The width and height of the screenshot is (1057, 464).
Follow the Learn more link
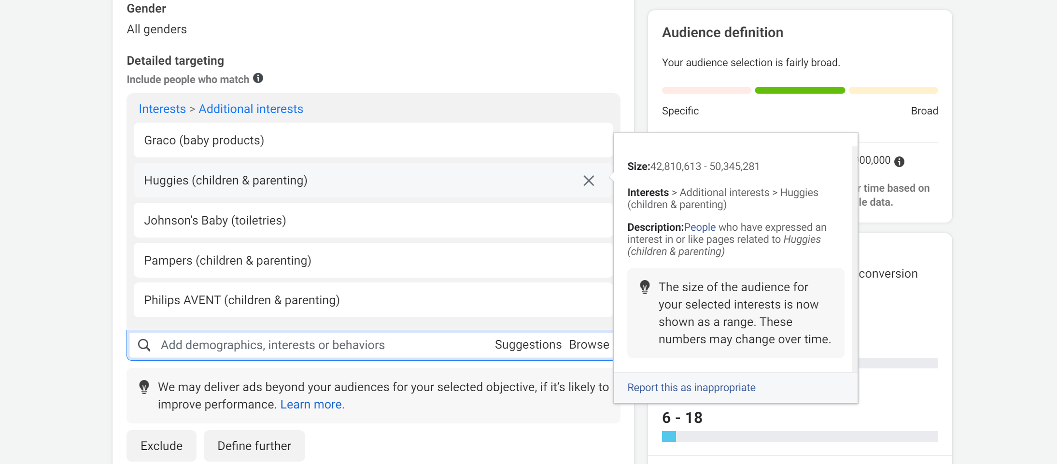(312, 405)
